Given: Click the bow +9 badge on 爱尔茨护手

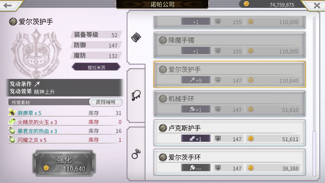Looking at the screenshot, I should click(x=196, y=80).
